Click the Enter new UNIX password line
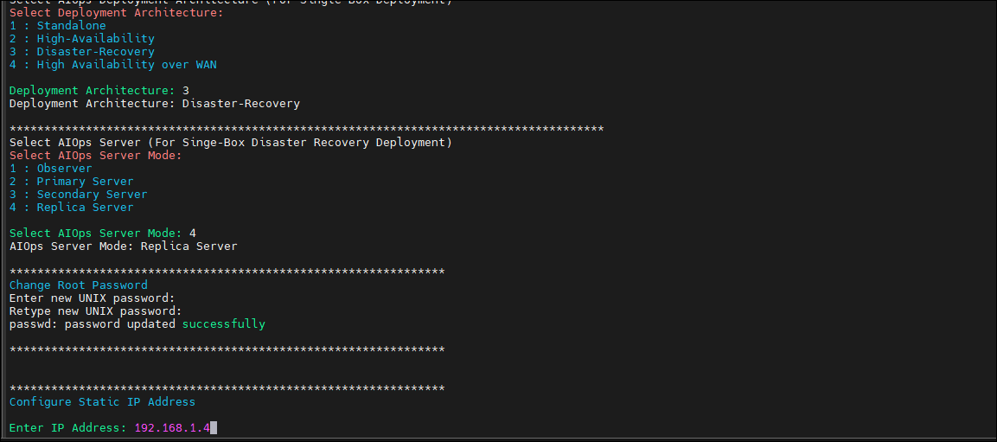997x442 pixels. 93,298
